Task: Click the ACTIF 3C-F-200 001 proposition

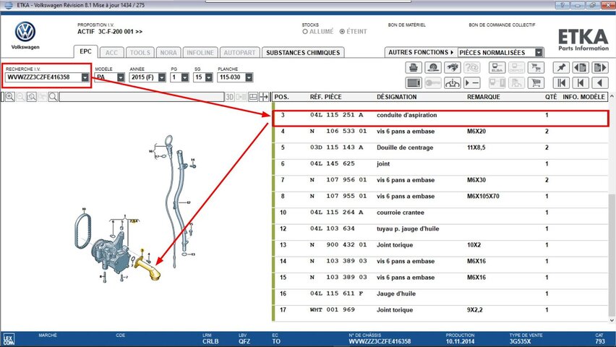Action: click(x=110, y=31)
